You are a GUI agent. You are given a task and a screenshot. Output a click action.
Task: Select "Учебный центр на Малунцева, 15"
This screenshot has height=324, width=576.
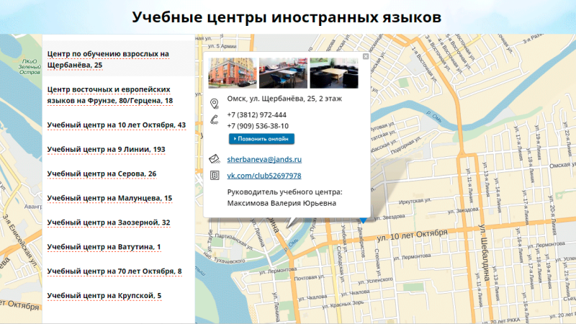(109, 198)
